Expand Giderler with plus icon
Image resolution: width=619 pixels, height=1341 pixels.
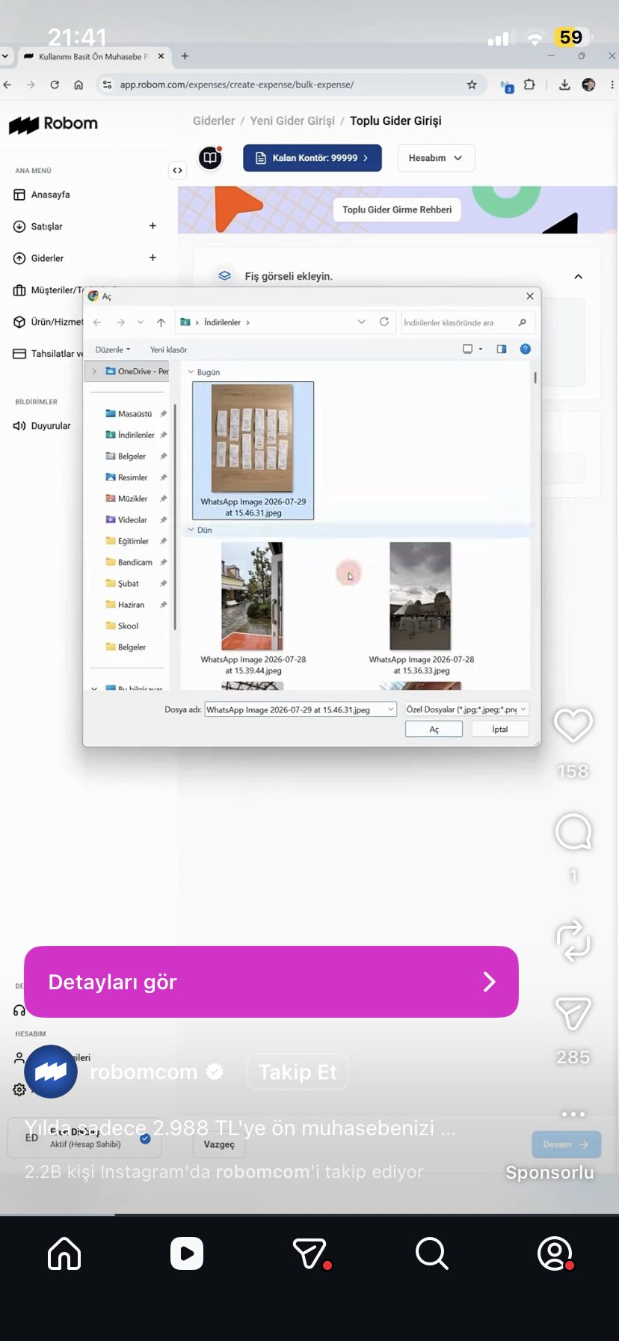(x=153, y=257)
